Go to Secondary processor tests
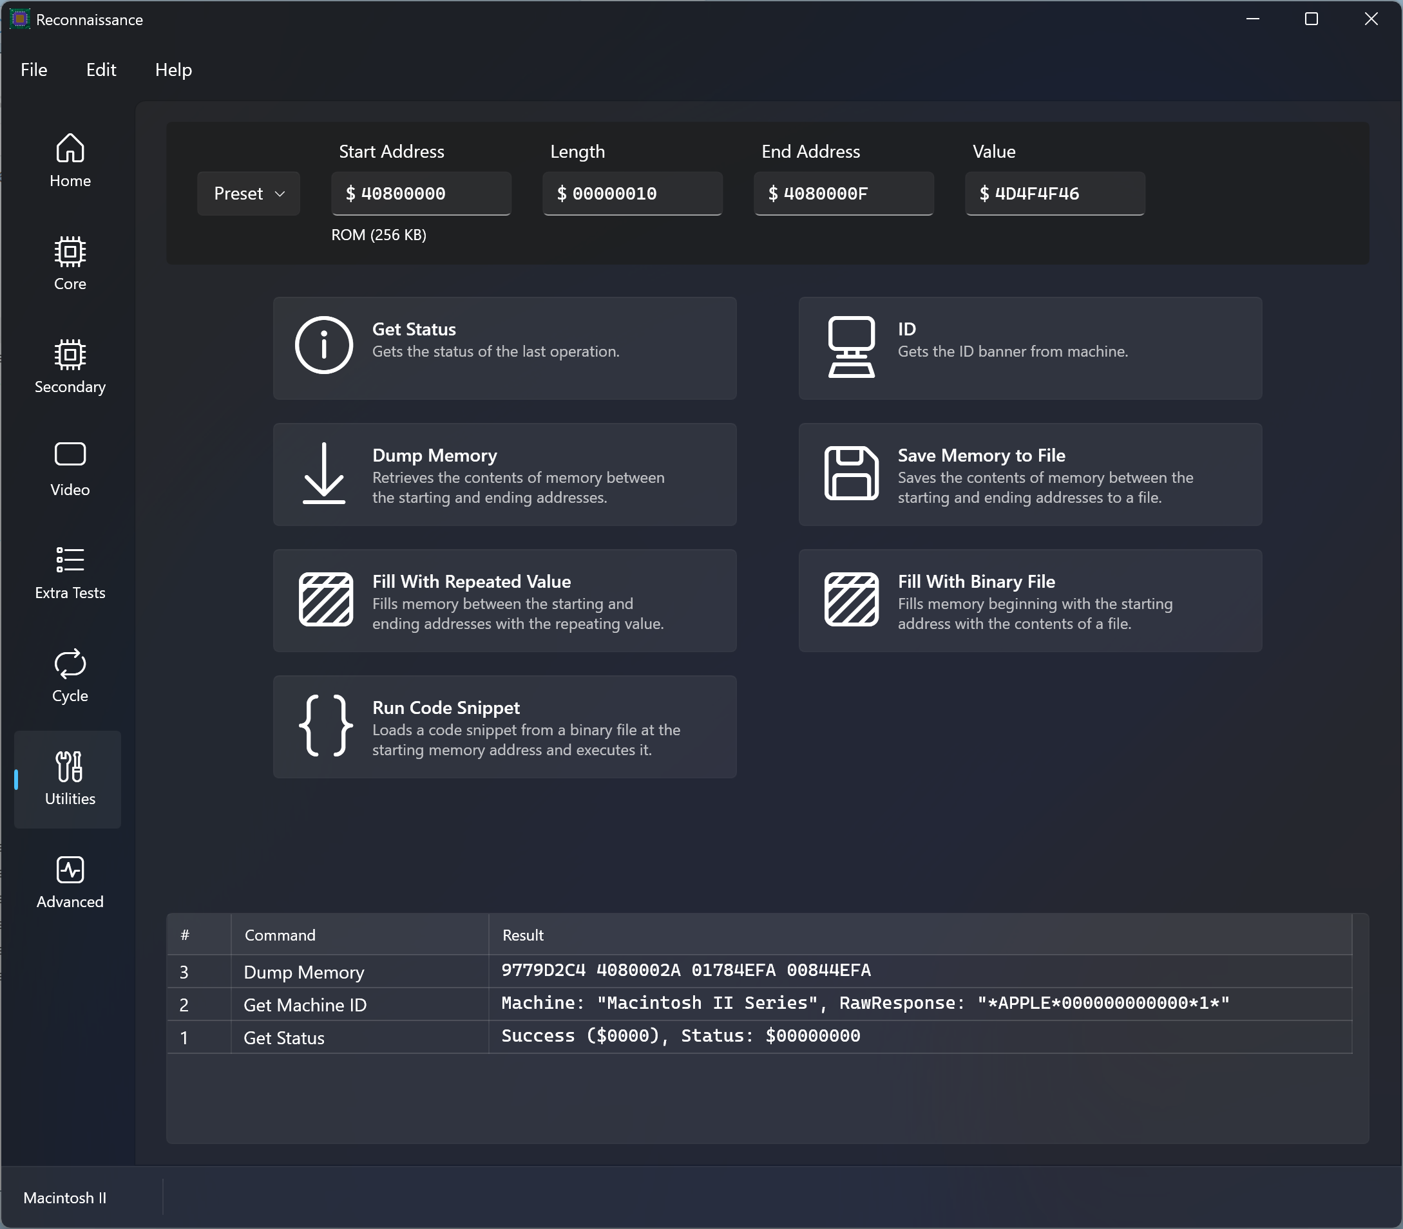1403x1229 pixels. point(70,367)
